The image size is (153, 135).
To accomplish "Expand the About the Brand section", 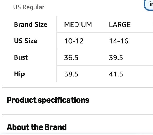I will 37,127.
